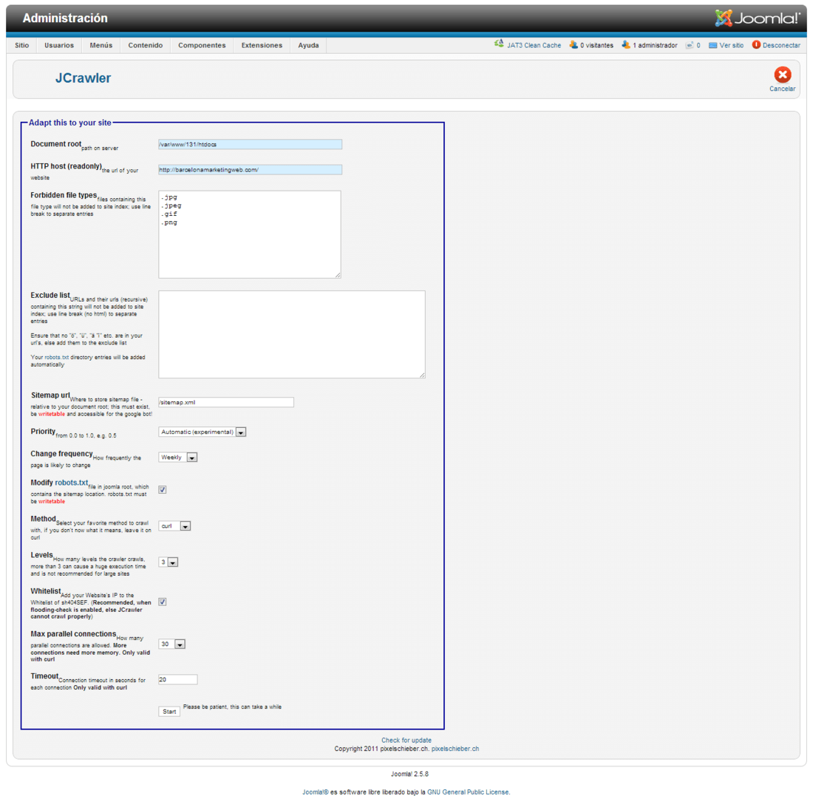The height and width of the screenshot is (810, 813).
Task: Click the Desconectar link text
Action: pyautogui.click(x=781, y=45)
